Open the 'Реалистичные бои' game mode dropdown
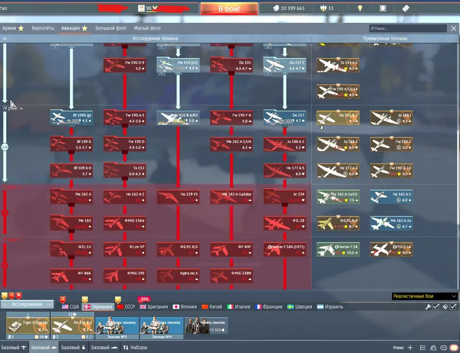 424,296
